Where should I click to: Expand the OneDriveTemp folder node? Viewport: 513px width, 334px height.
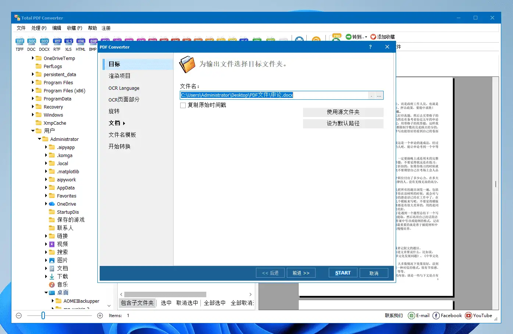[33, 58]
